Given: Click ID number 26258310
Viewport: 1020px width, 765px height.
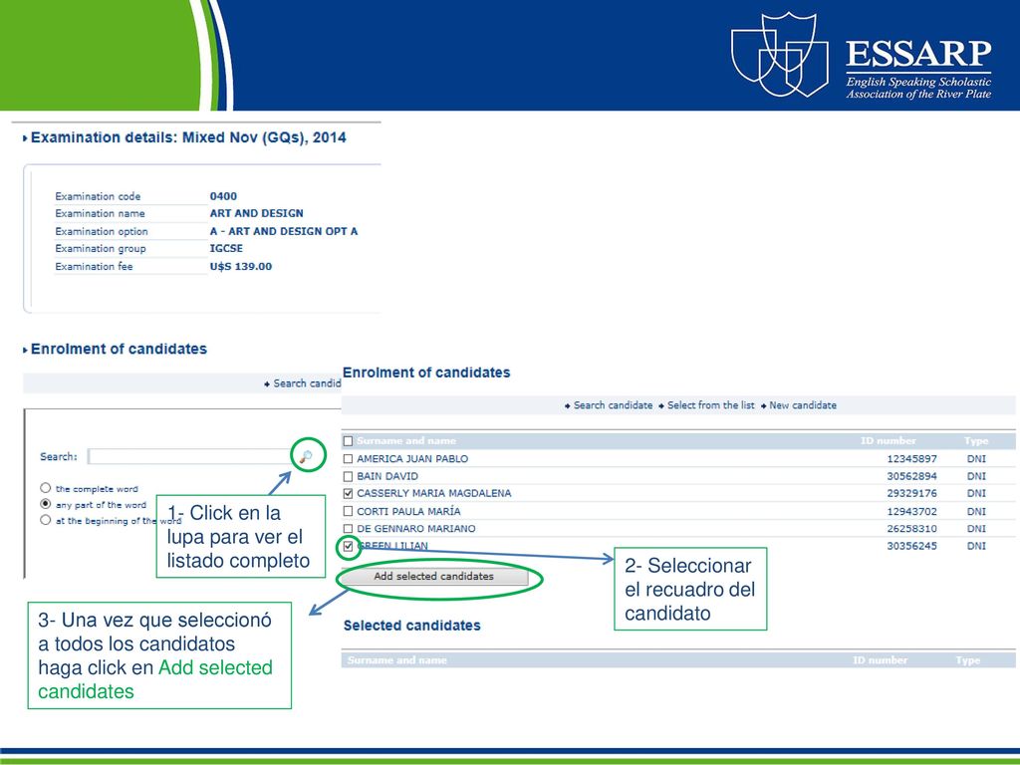Looking at the screenshot, I should 912,529.
